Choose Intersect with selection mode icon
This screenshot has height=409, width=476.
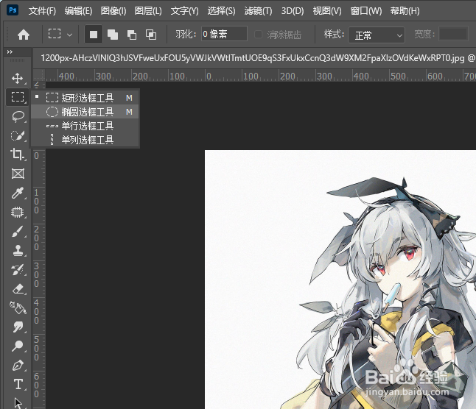tap(151, 35)
